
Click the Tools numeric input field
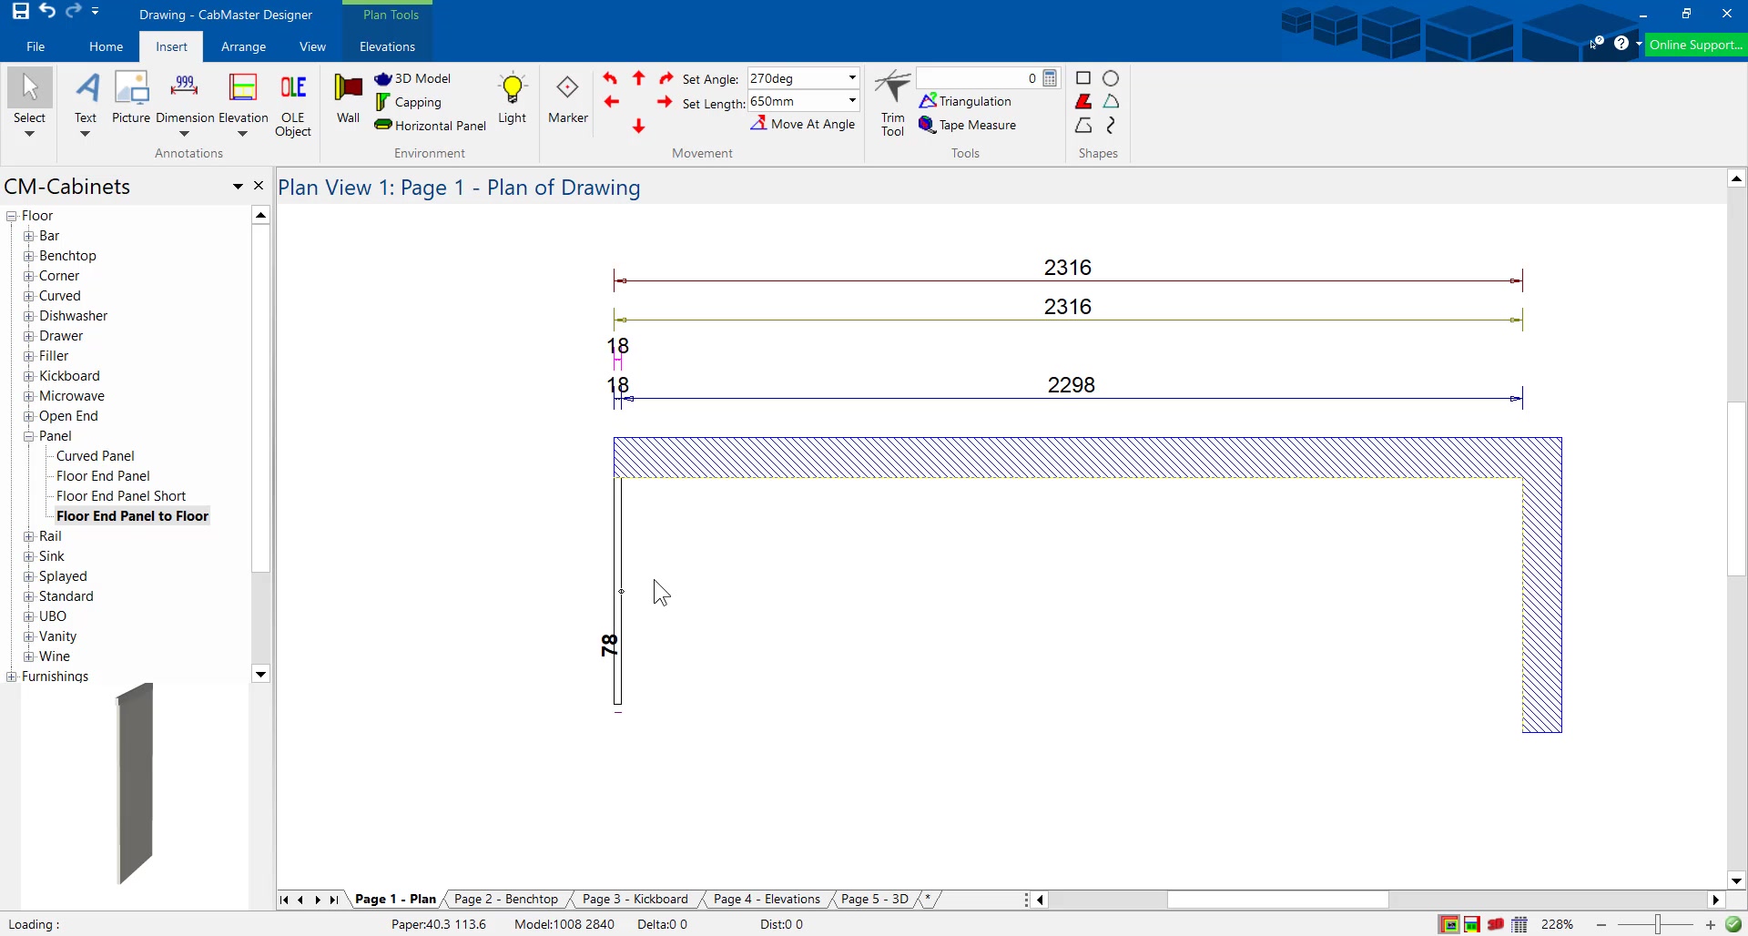click(978, 78)
